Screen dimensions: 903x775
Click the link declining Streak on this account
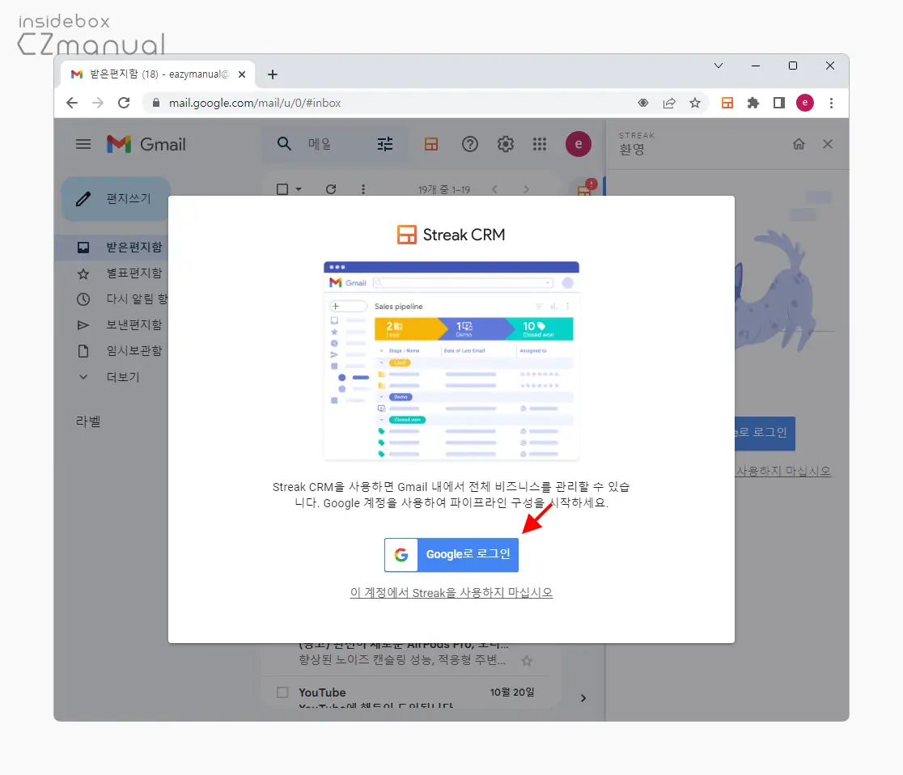click(x=451, y=592)
